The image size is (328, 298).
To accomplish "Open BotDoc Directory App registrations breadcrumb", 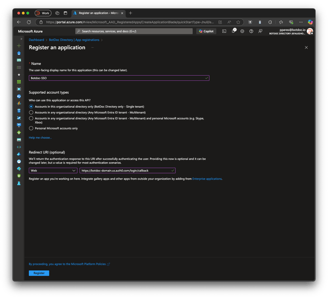I will (x=74, y=40).
